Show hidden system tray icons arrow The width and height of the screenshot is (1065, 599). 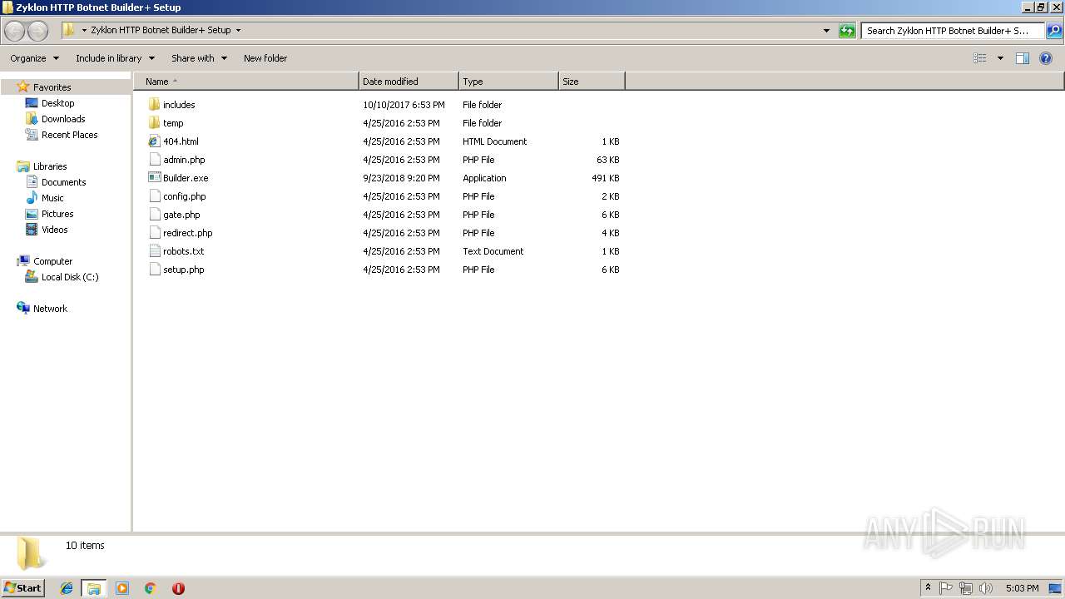(x=929, y=588)
